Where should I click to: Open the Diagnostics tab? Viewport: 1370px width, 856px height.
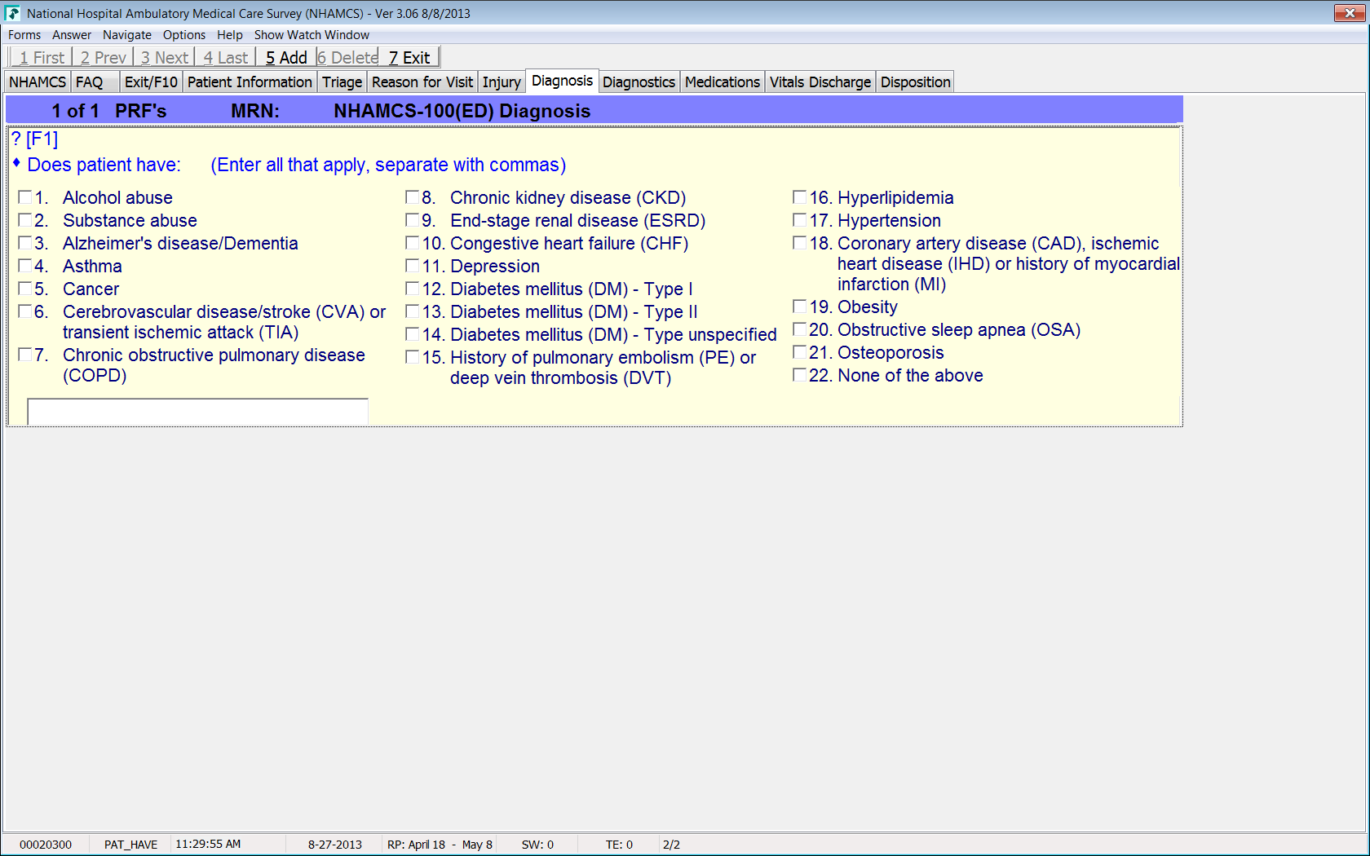tap(639, 82)
